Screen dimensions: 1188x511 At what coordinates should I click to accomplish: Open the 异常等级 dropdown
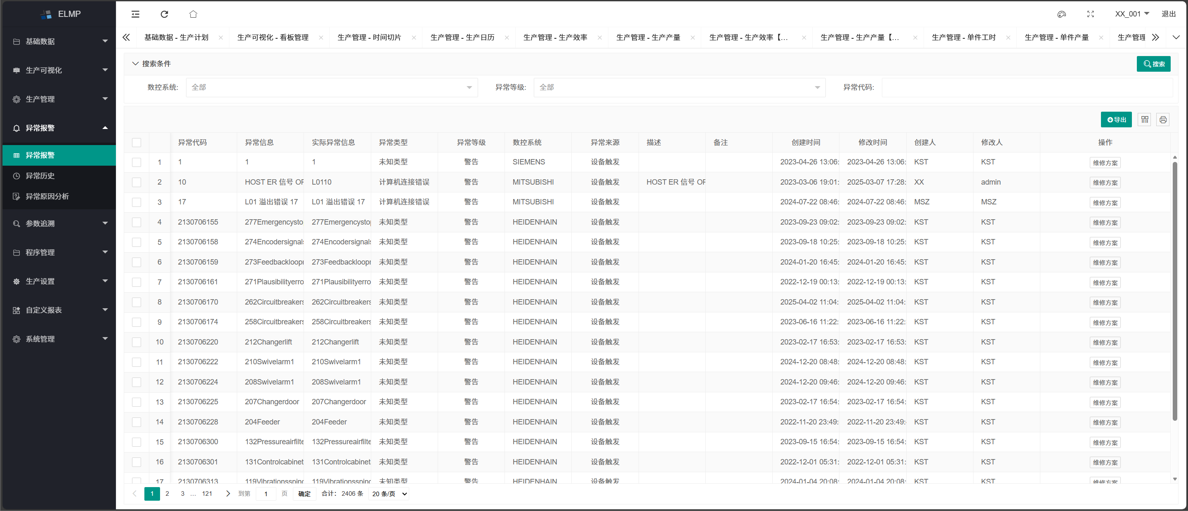click(x=679, y=87)
